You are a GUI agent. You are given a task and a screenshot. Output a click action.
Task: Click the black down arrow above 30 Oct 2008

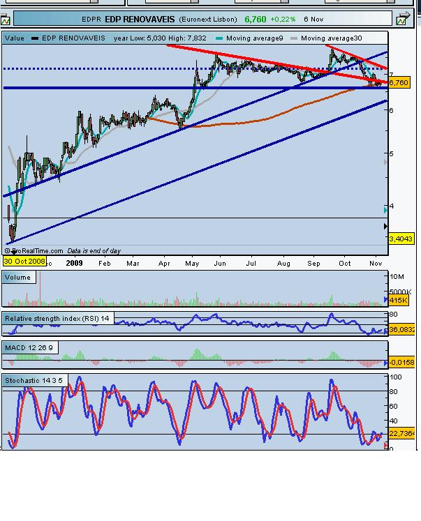point(14,252)
